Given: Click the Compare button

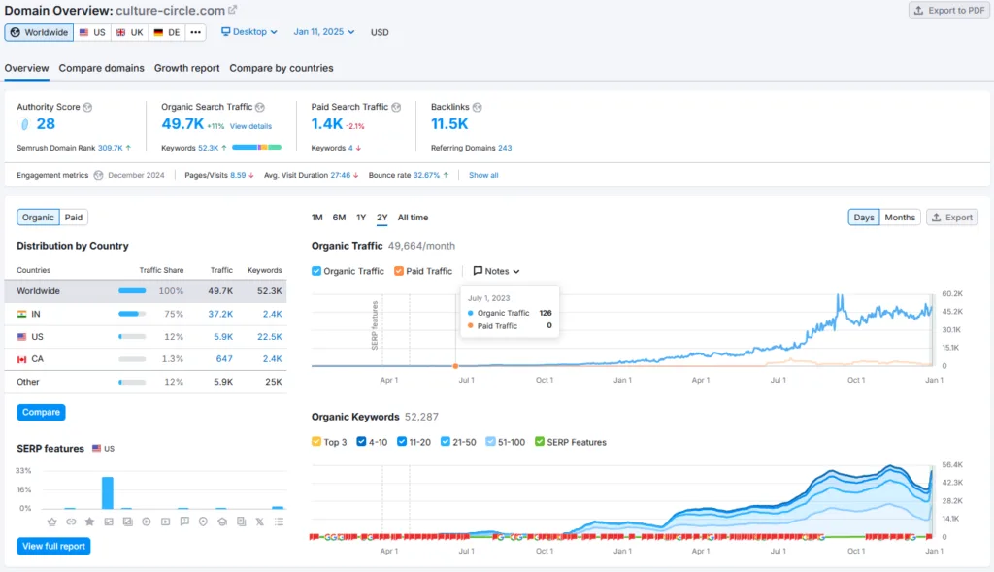Looking at the screenshot, I should tap(41, 412).
